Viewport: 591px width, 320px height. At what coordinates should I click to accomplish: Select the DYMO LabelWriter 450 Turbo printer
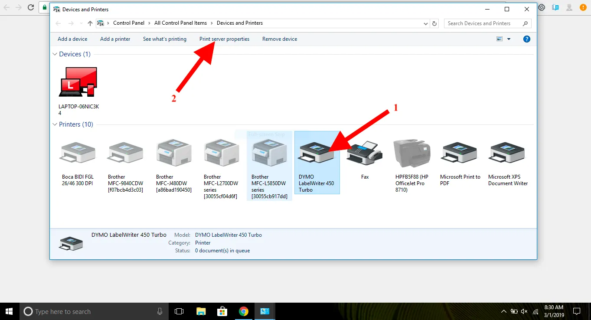[x=317, y=163]
